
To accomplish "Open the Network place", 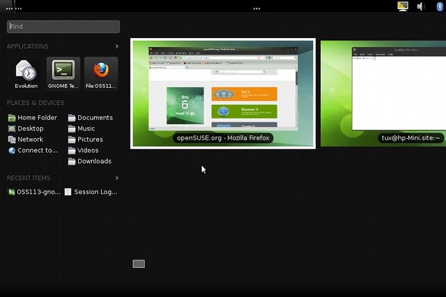I will coord(26,140).
